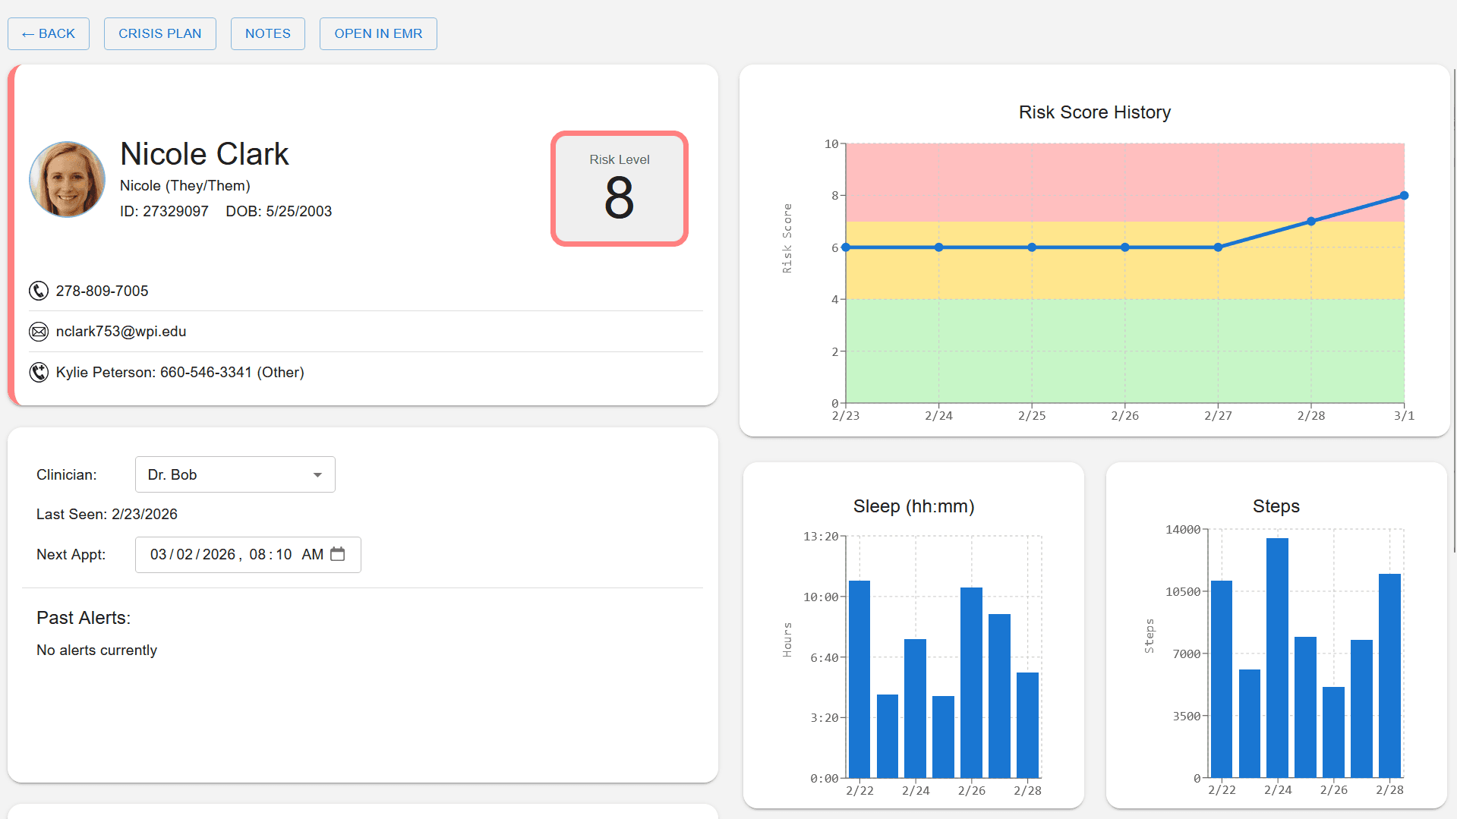The width and height of the screenshot is (1457, 819).
Task: Open the NOTES section
Action: tap(268, 33)
